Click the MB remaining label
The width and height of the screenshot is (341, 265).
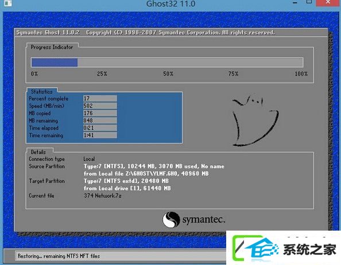[x=43, y=121]
